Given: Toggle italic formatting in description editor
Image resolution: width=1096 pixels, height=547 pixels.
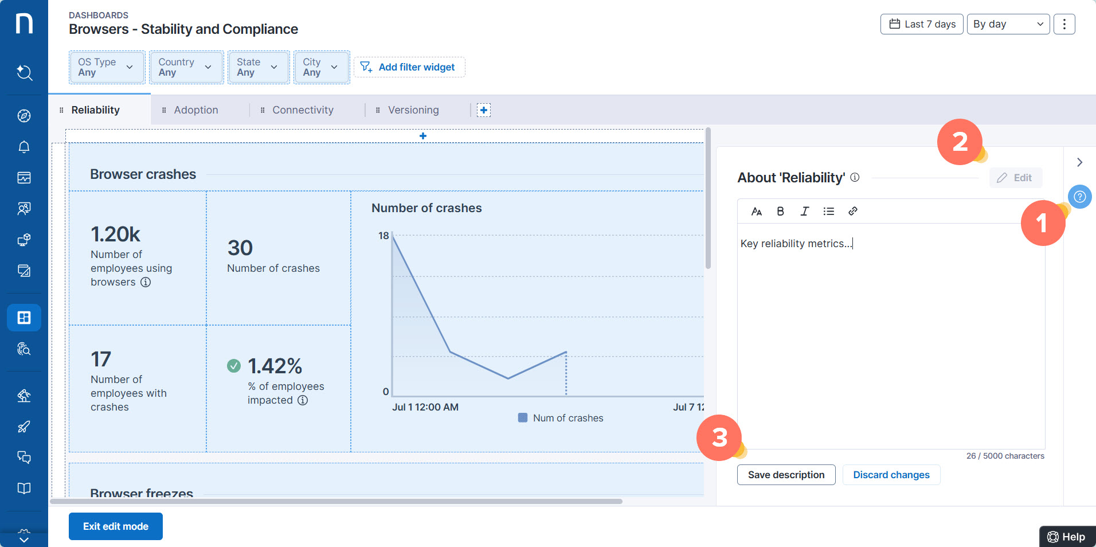Looking at the screenshot, I should tap(804, 211).
